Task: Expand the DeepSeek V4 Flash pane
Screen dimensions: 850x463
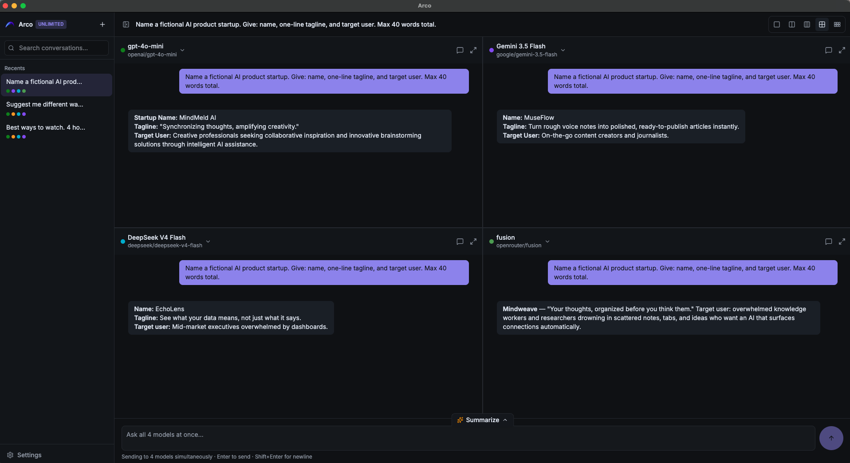Action: pos(473,241)
